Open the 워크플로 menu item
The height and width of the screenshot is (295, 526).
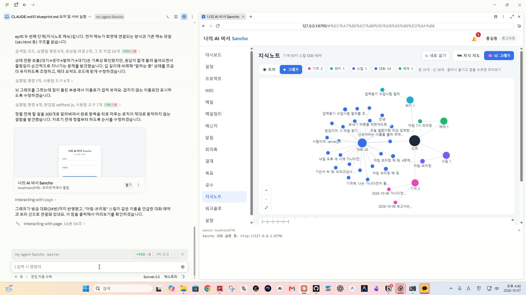224,208
